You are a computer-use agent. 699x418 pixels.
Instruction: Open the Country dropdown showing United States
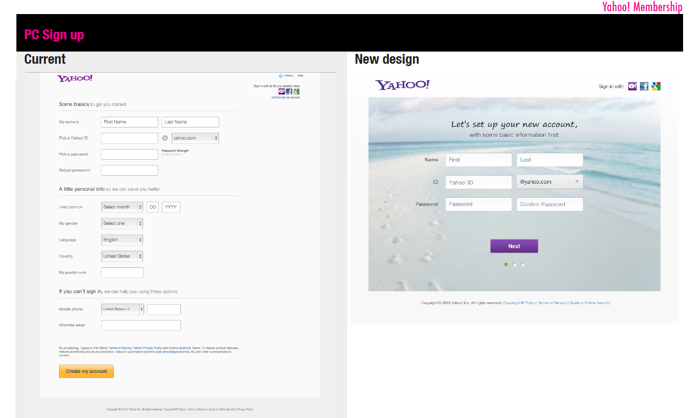[x=122, y=256]
